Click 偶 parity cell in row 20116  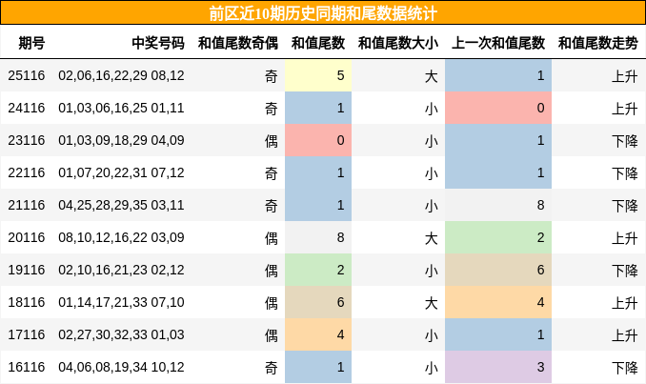pyautogui.click(x=272, y=238)
